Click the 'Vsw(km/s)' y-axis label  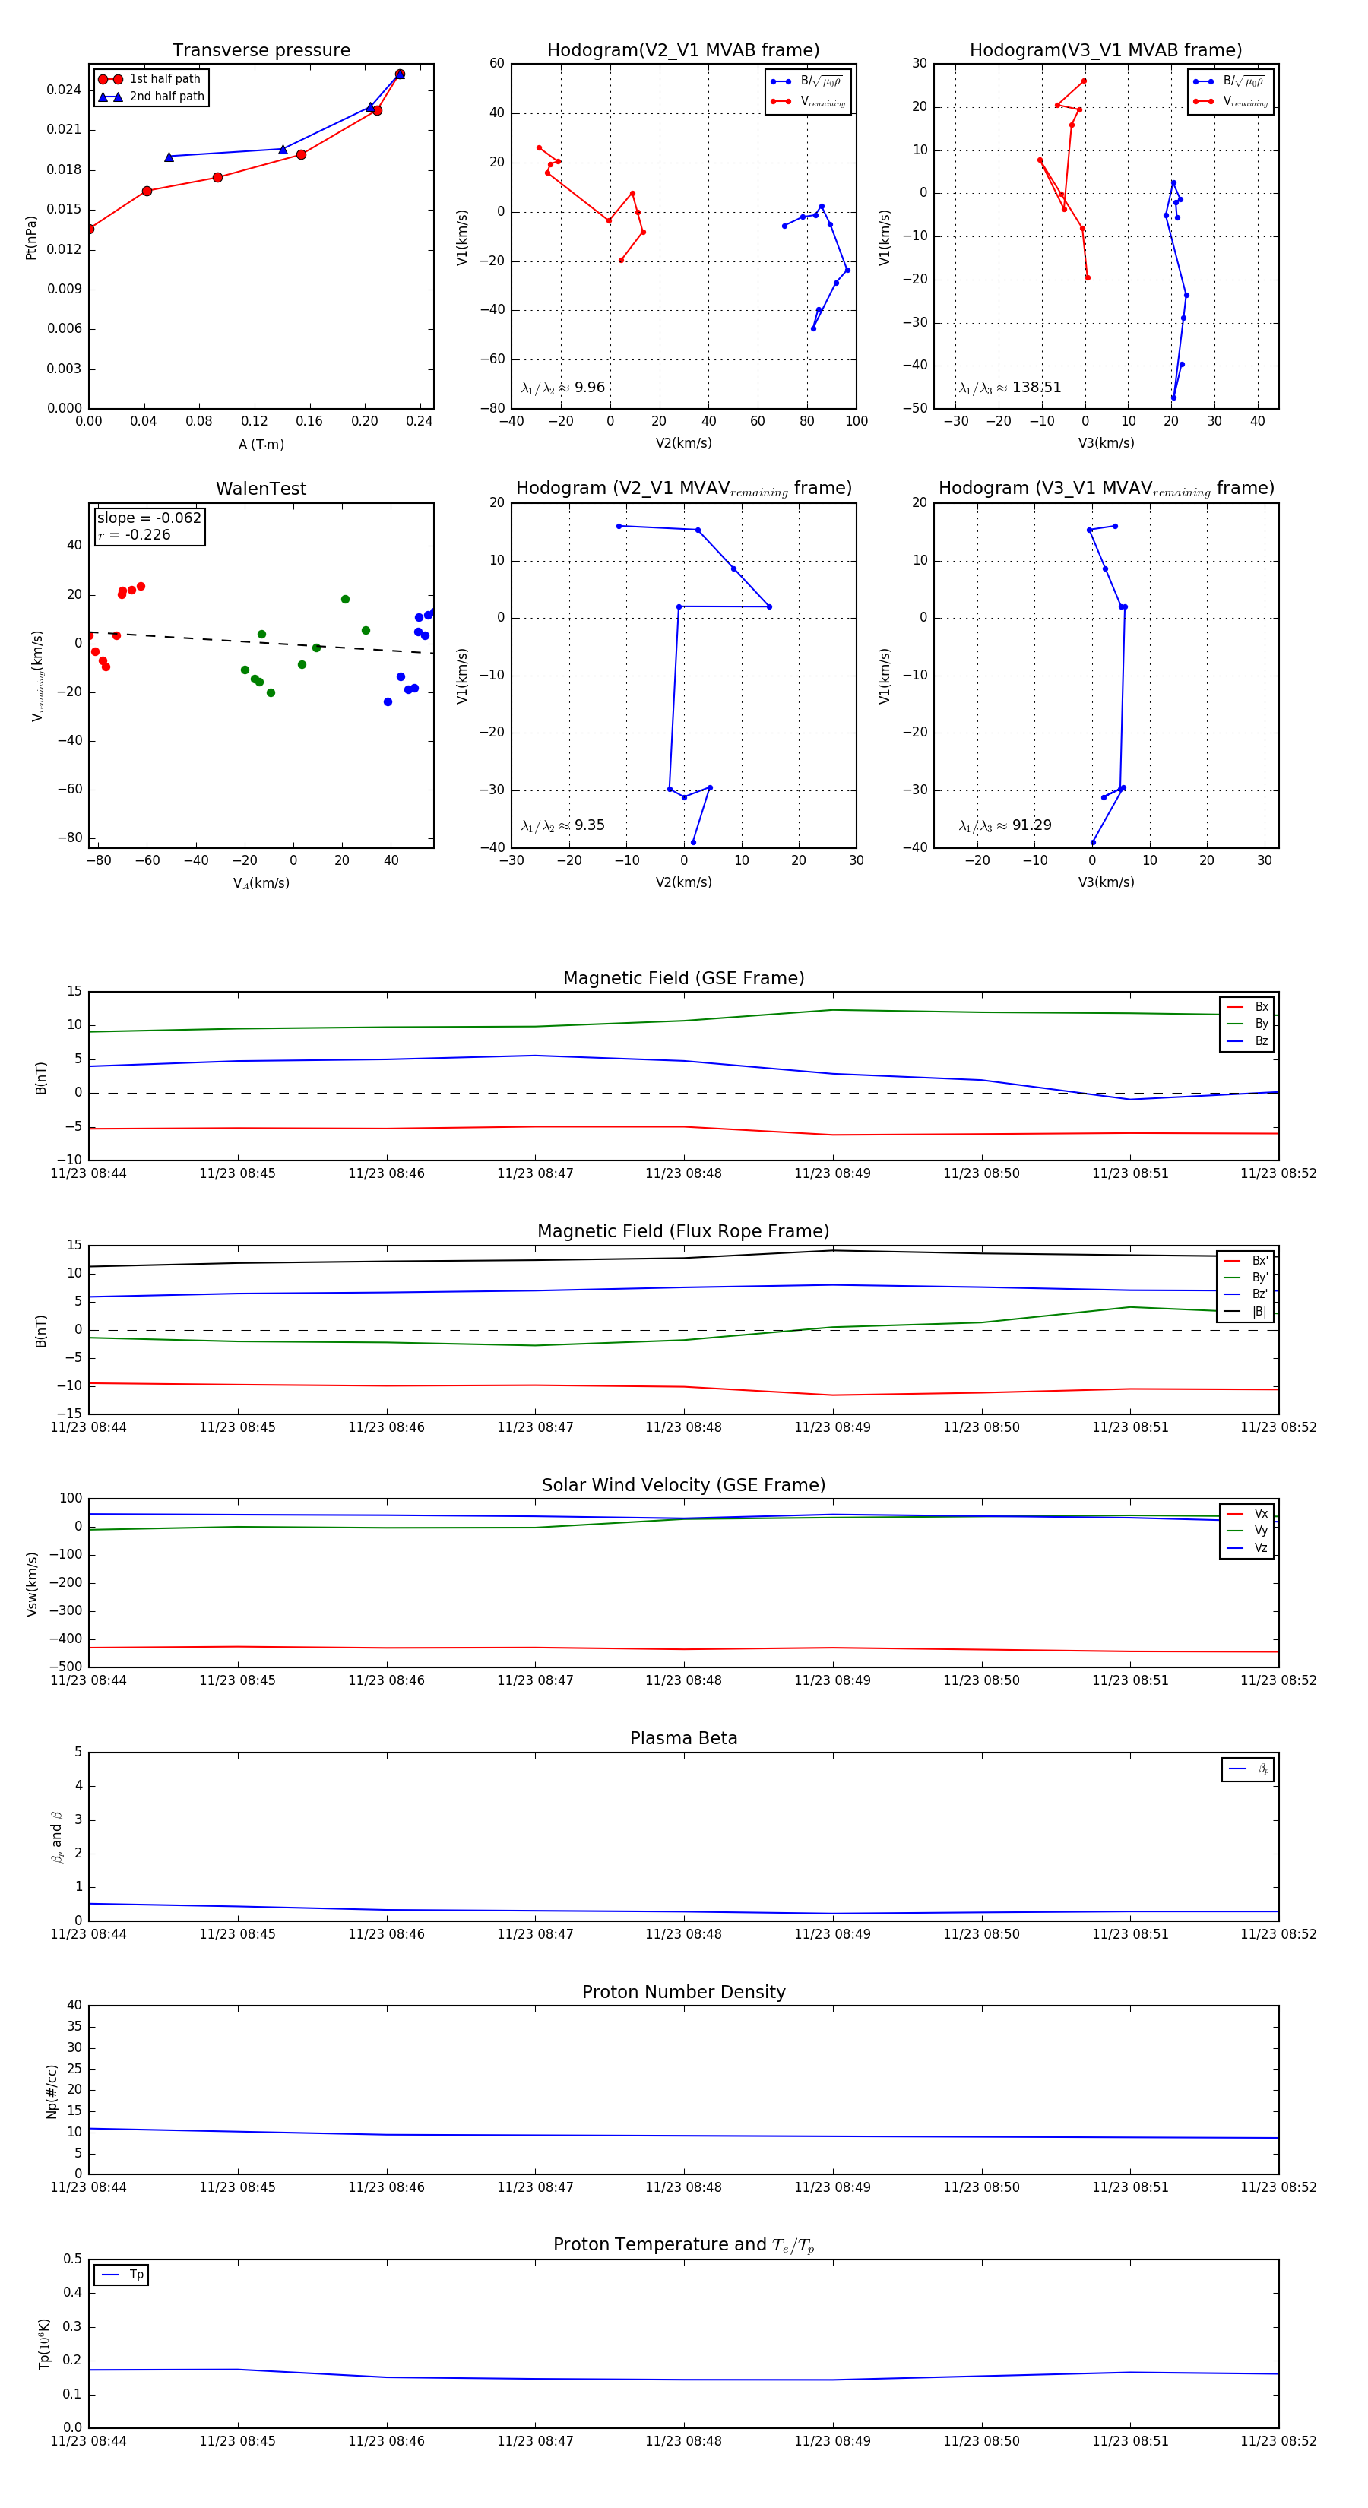coord(31,1584)
